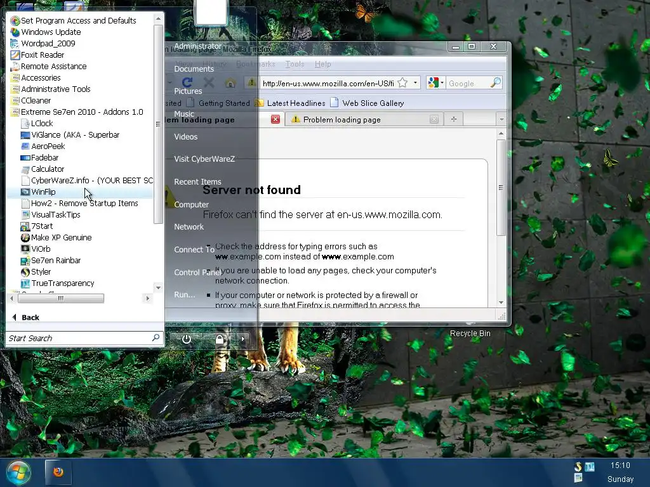Click the power button in start menu
The height and width of the screenshot is (487, 650).
186,339
